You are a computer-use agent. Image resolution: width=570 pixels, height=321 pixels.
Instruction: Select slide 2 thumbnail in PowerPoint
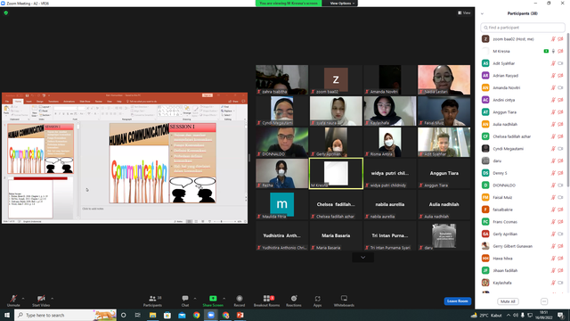(x=41, y=198)
